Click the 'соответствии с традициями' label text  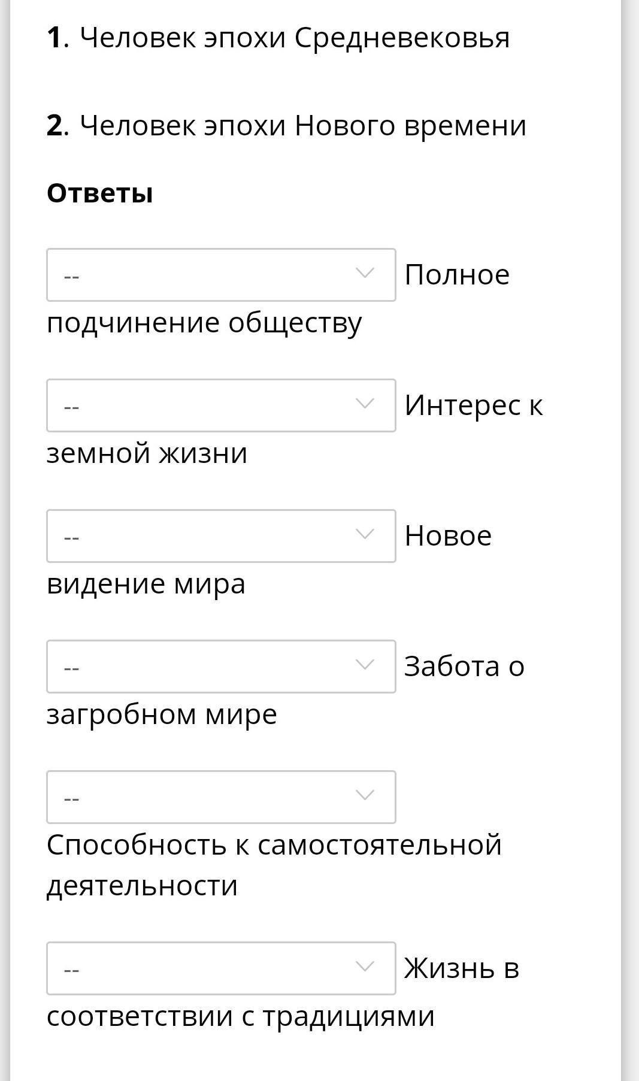pyautogui.click(x=240, y=1016)
